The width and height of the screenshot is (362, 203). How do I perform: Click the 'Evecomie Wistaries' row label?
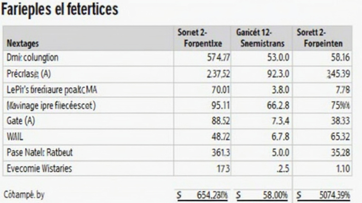point(39,168)
